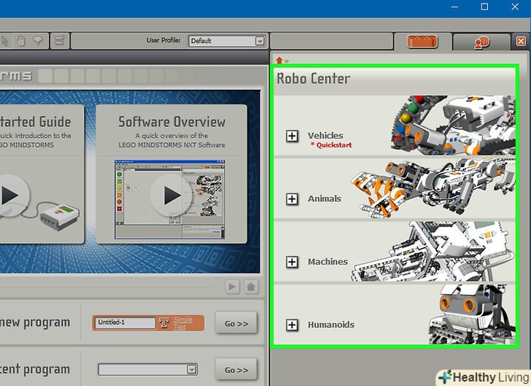Switch to the My Portal tab
531x386 pixels.
click(x=480, y=42)
